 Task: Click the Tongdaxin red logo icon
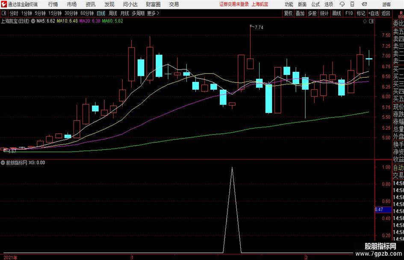coord(3,4)
